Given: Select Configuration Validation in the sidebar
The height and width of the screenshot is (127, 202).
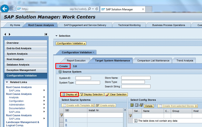Looking at the screenshot, I should [26, 75].
